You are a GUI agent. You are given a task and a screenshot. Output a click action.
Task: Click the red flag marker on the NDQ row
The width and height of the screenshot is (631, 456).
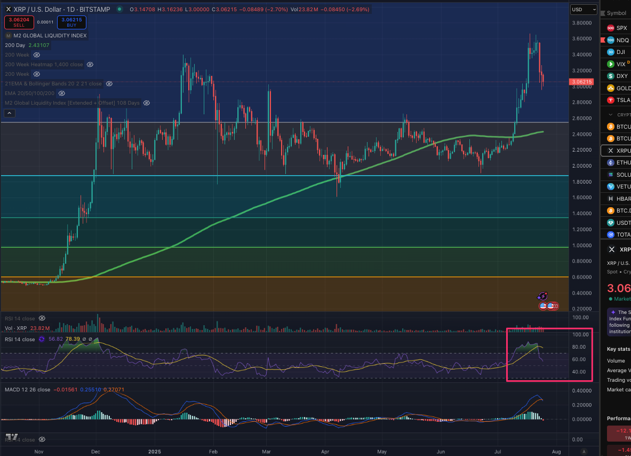click(x=603, y=40)
